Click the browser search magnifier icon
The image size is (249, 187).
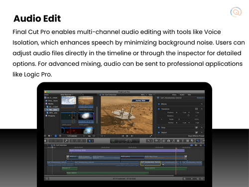[83, 95]
